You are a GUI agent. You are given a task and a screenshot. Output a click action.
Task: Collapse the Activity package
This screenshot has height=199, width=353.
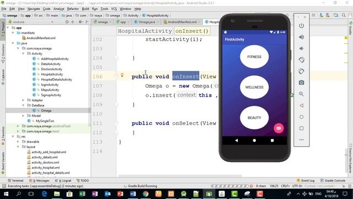click(23, 54)
